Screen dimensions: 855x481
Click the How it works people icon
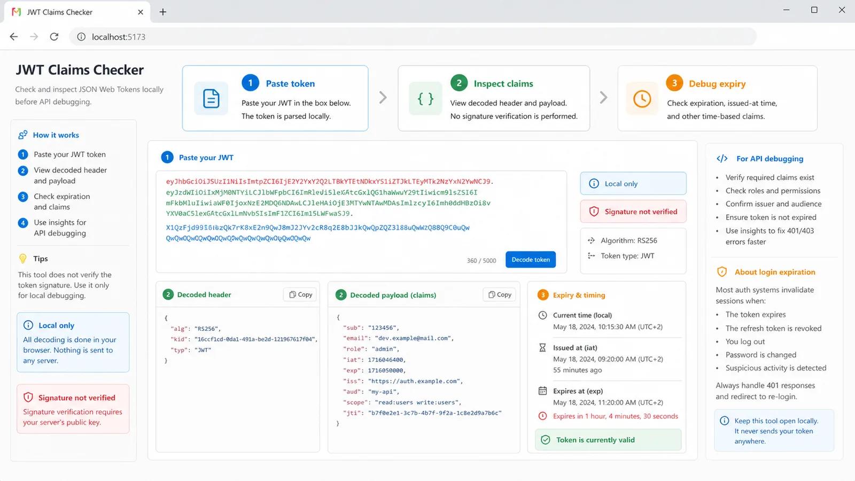pos(23,135)
